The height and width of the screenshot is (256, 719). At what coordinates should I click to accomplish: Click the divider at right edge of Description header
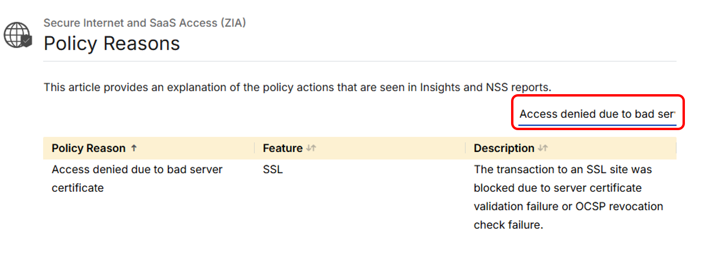(676, 148)
